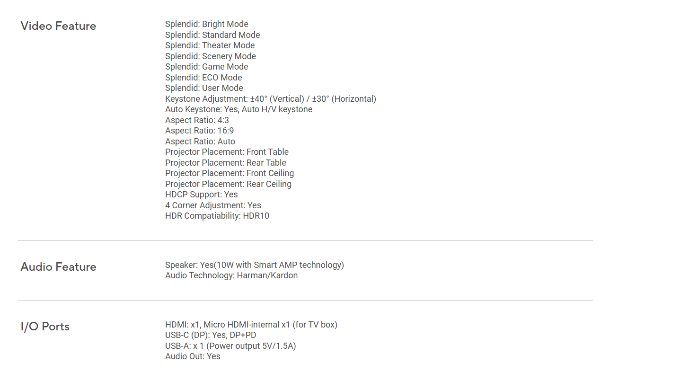Click the Splendid: Bright Mode line
The height and width of the screenshot is (381, 680).
[x=207, y=24]
